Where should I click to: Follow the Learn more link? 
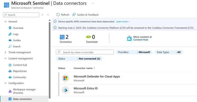point(123,22)
